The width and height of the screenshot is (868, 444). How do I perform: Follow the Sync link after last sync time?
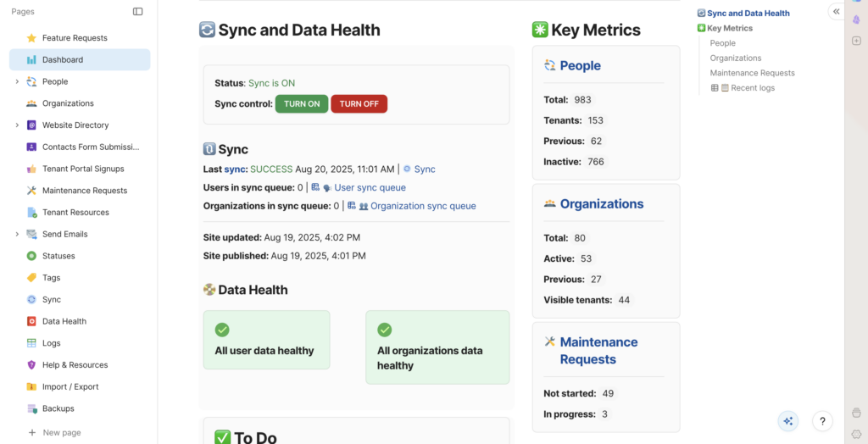[425, 169]
